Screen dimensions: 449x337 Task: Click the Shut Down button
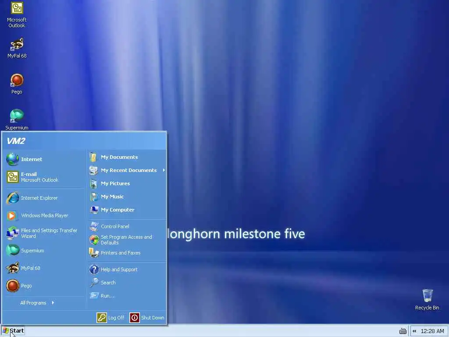(x=147, y=318)
